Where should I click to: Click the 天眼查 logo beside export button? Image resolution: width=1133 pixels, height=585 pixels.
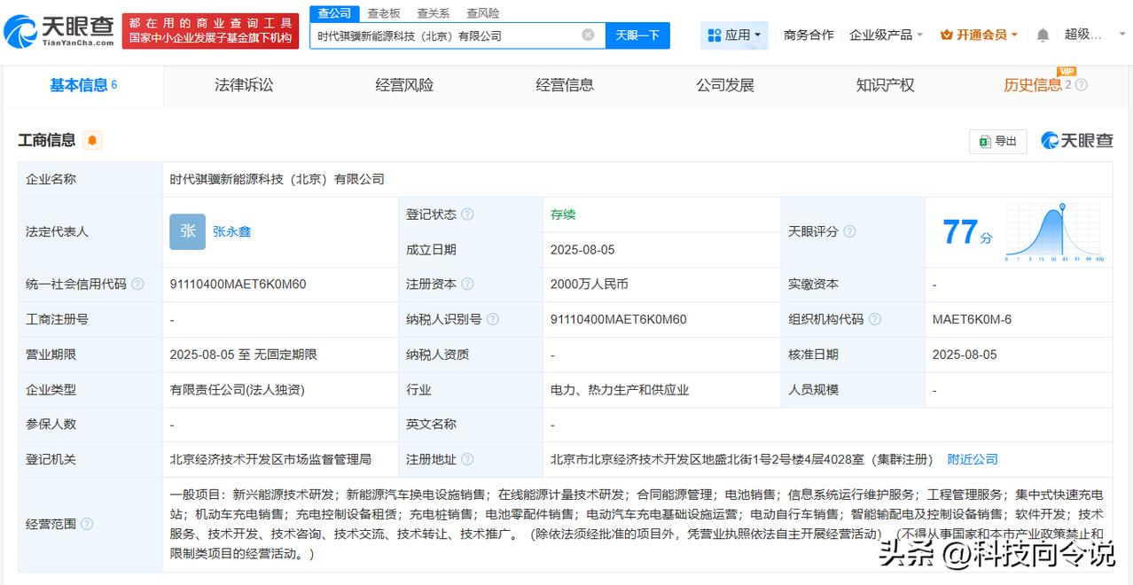[x=1076, y=141]
